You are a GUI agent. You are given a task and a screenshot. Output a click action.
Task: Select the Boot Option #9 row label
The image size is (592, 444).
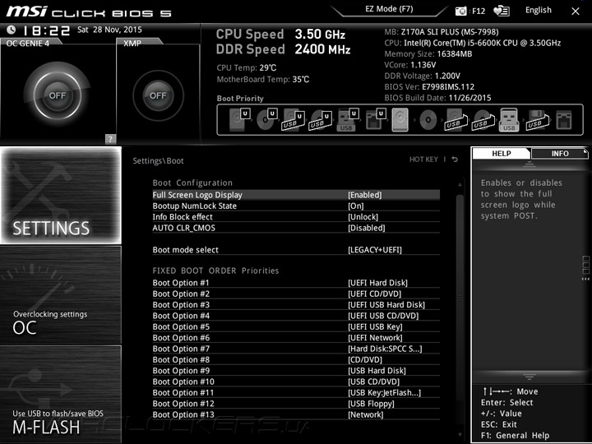pos(181,370)
